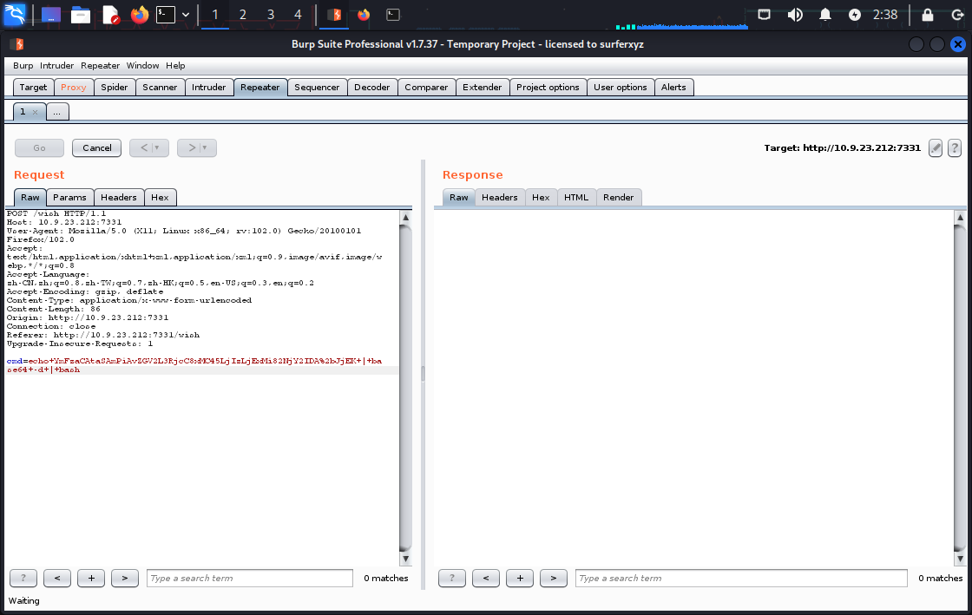The image size is (972, 615).
Task: Open the Window menu
Action: click(x=142, y=66)
